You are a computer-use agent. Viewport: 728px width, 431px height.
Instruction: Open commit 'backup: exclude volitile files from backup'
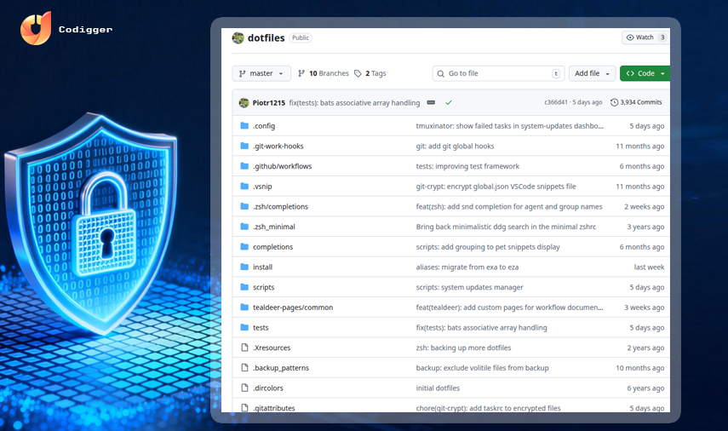point(483,368)
